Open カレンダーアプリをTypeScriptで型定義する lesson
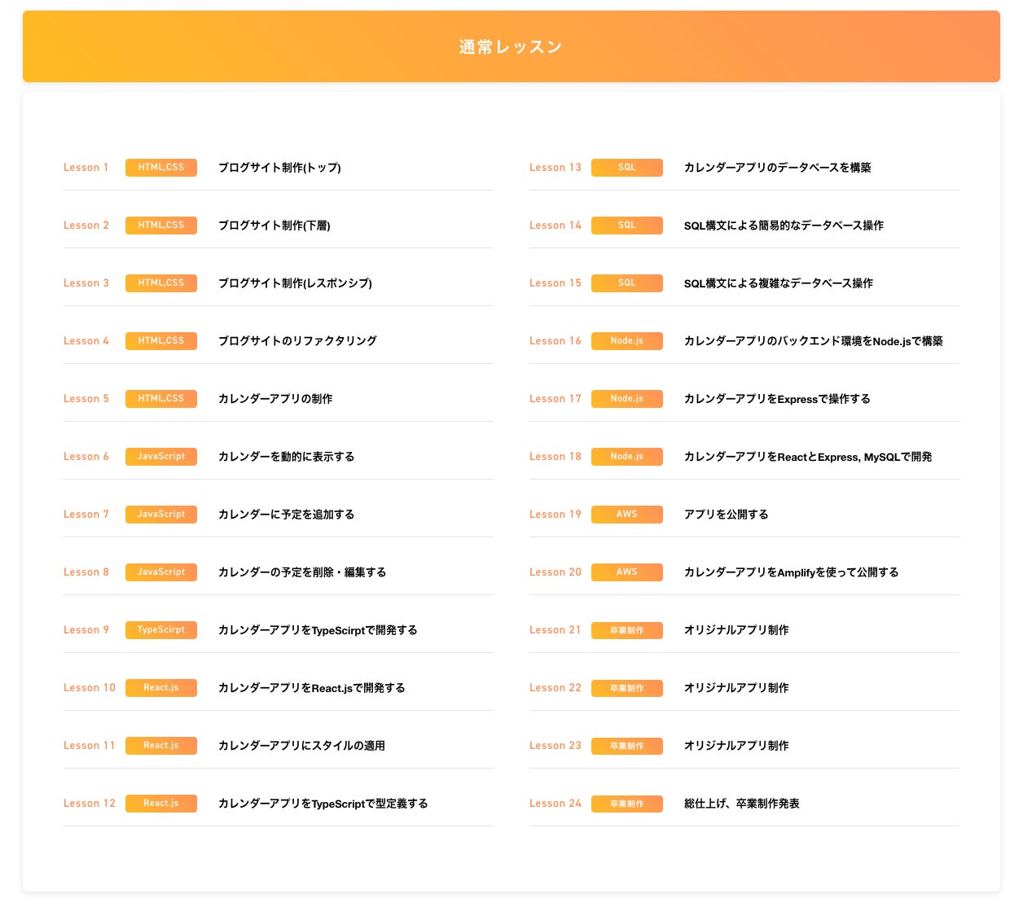The height and width of the screenshot is (907, 1023). [x=323, y=804]
